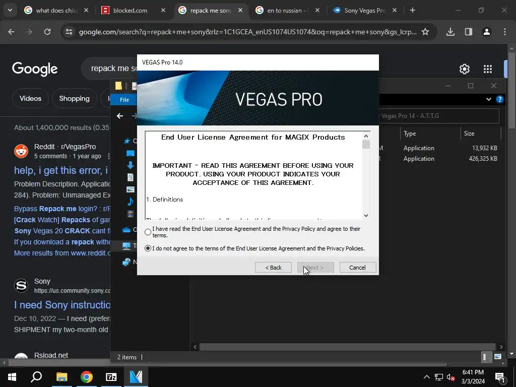The width and height of the screenshot is (516, 387).
Task: Click the Explorer search box for Vegas Pro 14
Action: tap(439, 116)
